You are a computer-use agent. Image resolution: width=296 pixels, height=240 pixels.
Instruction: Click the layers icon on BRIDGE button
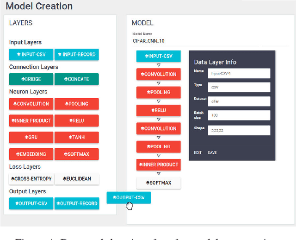point(23,79)
